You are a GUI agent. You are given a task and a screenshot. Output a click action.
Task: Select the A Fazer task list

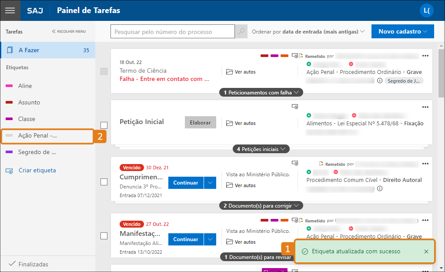48,50
